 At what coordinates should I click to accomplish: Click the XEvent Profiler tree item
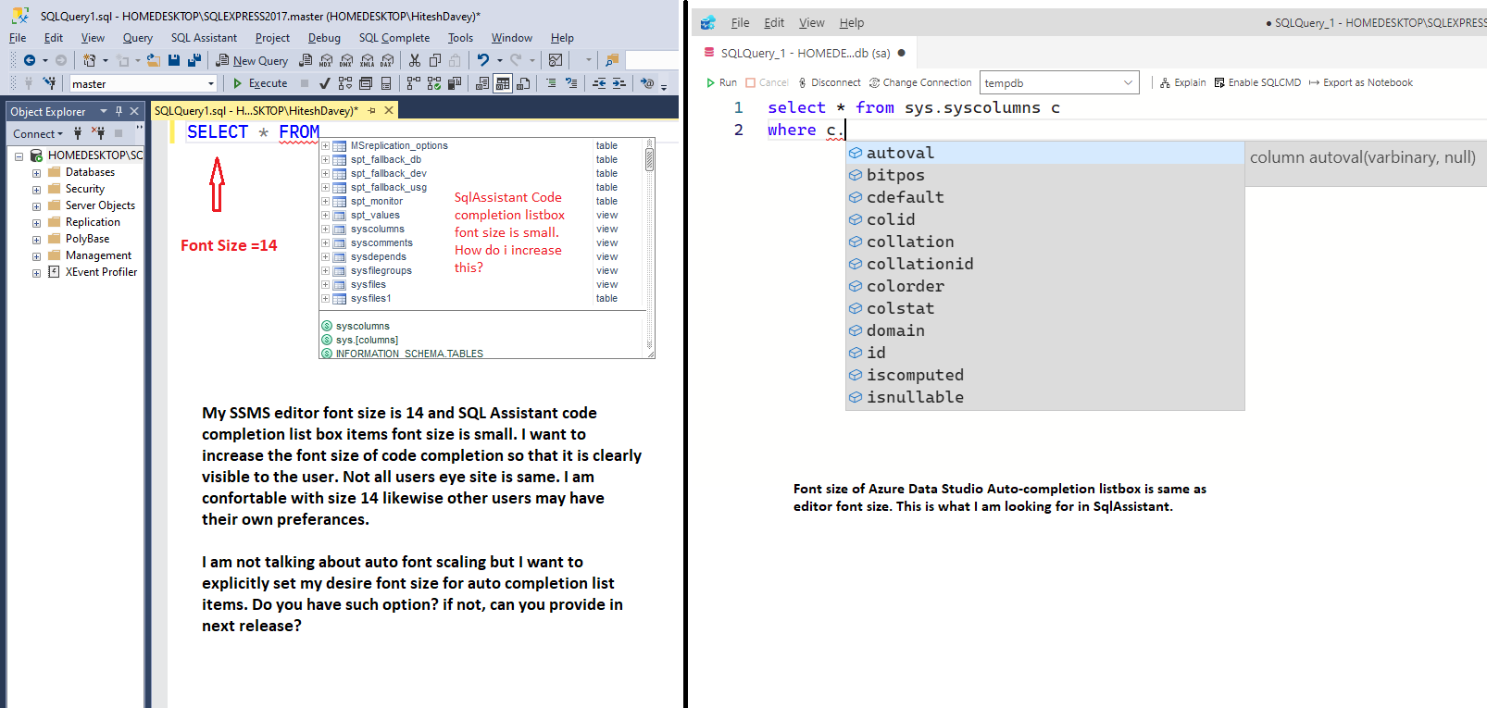pyautogui.click(x=101, y=272)
